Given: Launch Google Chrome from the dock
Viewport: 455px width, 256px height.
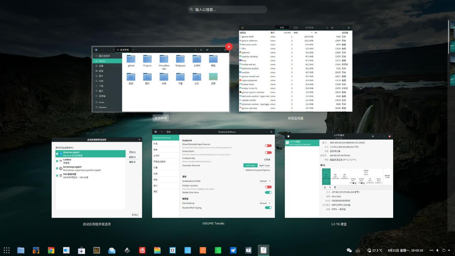Looking at the screenshot, I should point(51,250).
